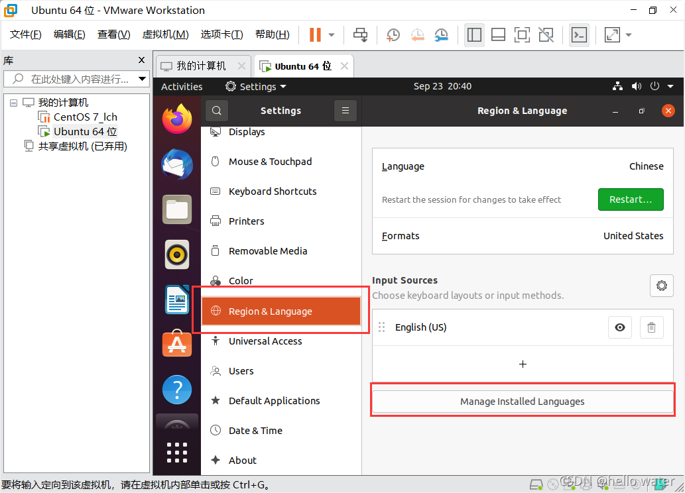Close the Ubuntu 64 位 tab
This screenshot has width=685, height=493.
point(344,66)
